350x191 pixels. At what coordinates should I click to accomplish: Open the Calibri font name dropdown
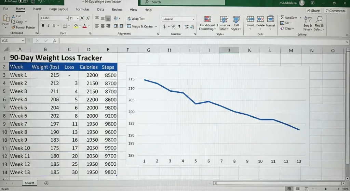click(67, 18)
